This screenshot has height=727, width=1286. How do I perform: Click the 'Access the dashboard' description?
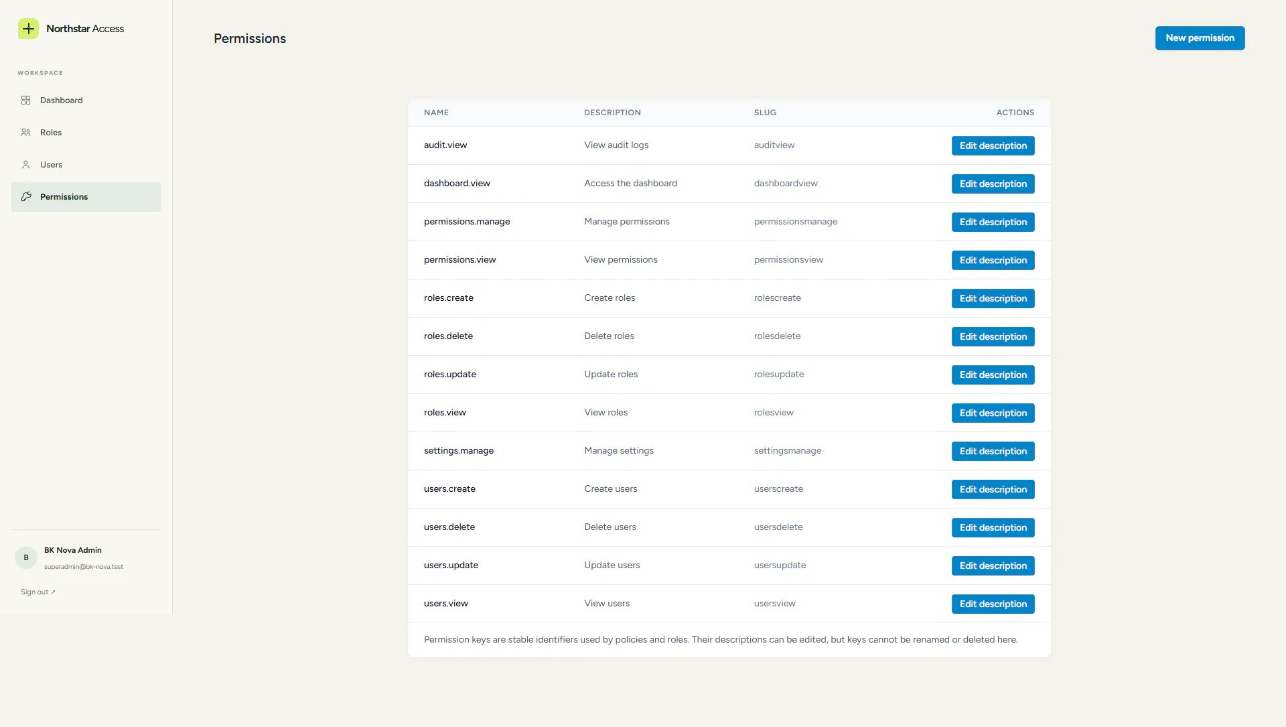(630, 184)
